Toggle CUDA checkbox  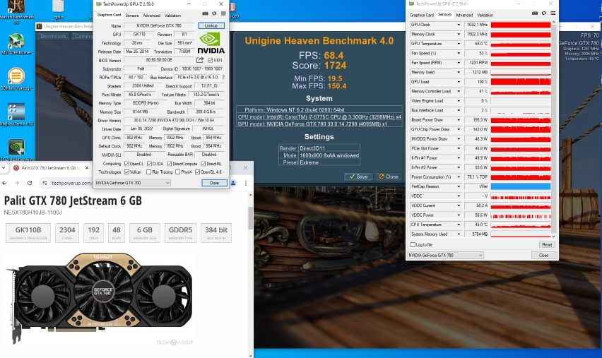click(149, 164)
